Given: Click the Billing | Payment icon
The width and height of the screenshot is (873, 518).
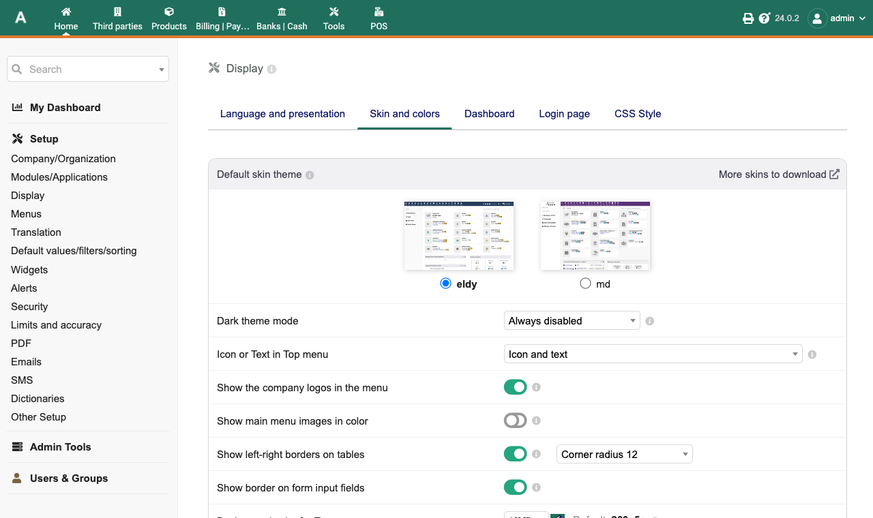Looking at the screenshot, I should pyautogui.click(x=222, y=12).
